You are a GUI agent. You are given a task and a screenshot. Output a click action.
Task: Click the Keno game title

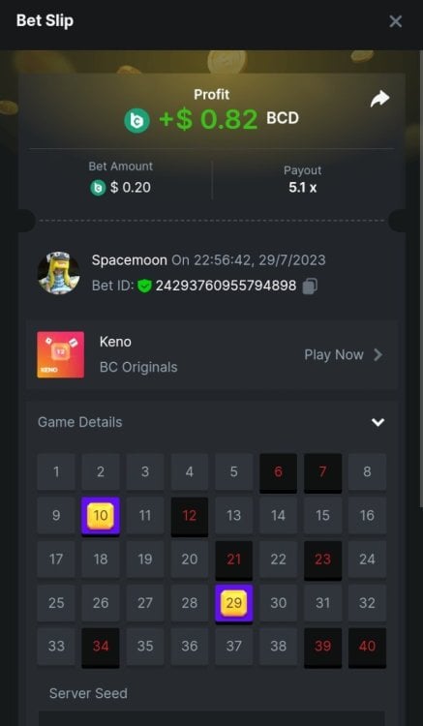pos(115,342)
